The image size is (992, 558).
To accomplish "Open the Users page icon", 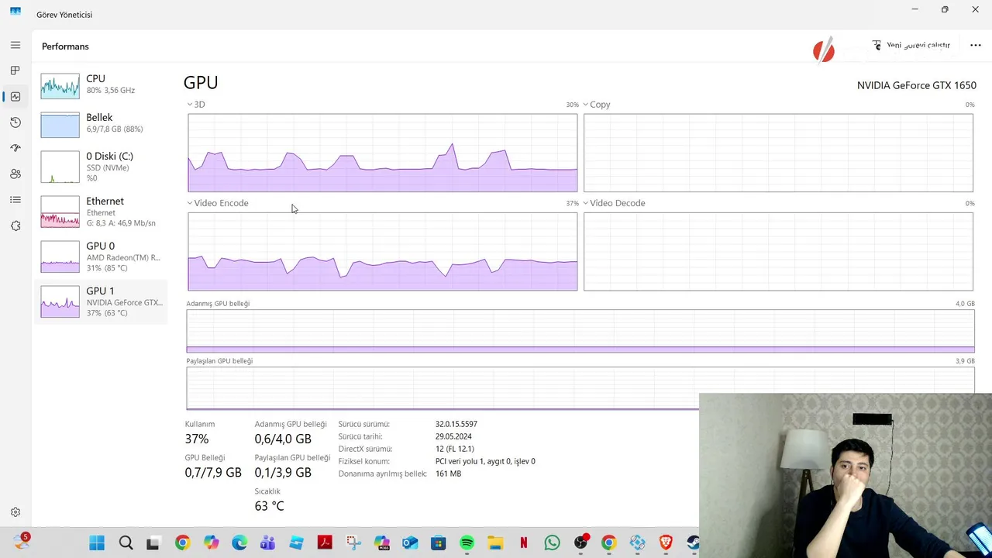I will 15,174.
